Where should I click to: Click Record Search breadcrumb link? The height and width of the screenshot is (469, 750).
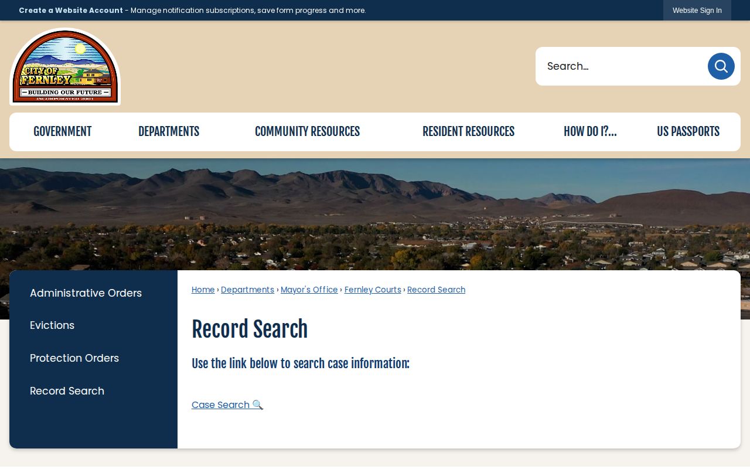tap(437, 290)
